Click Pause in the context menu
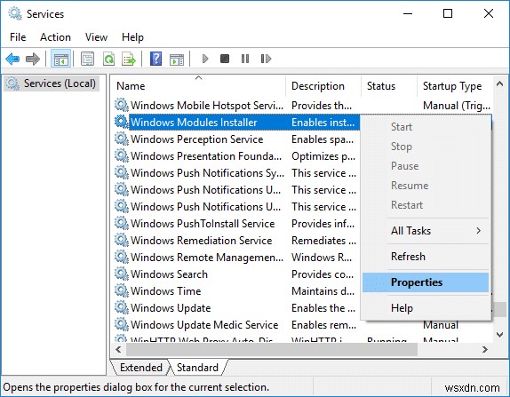 point(426,166)
